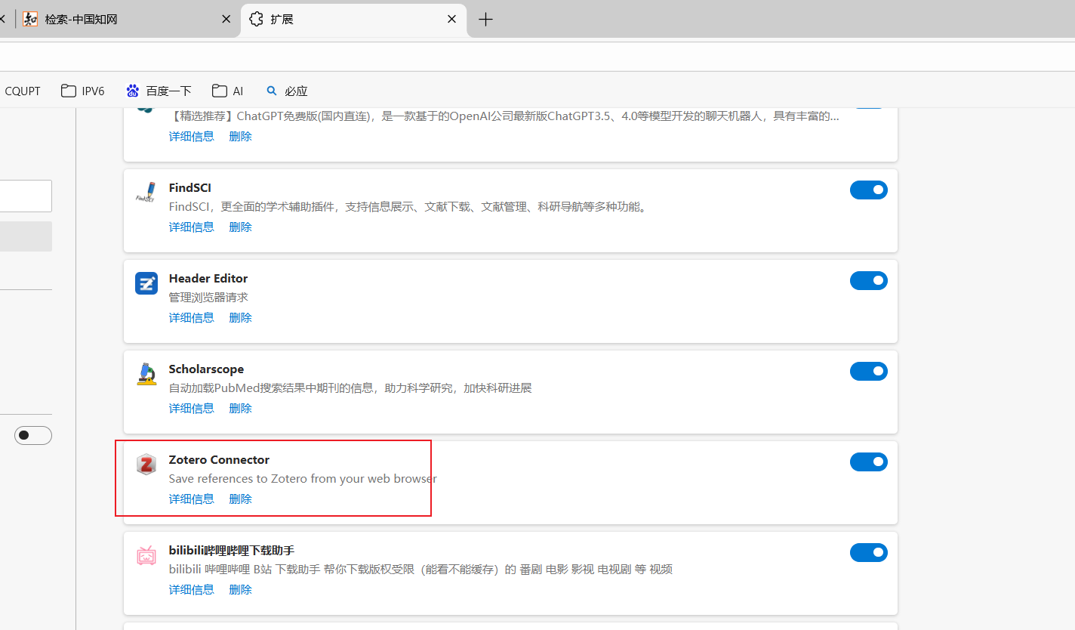Click the Scholarscope PubMed description text
The width and height of the screenshot is (1075, 630).
[x=350, y=388]
